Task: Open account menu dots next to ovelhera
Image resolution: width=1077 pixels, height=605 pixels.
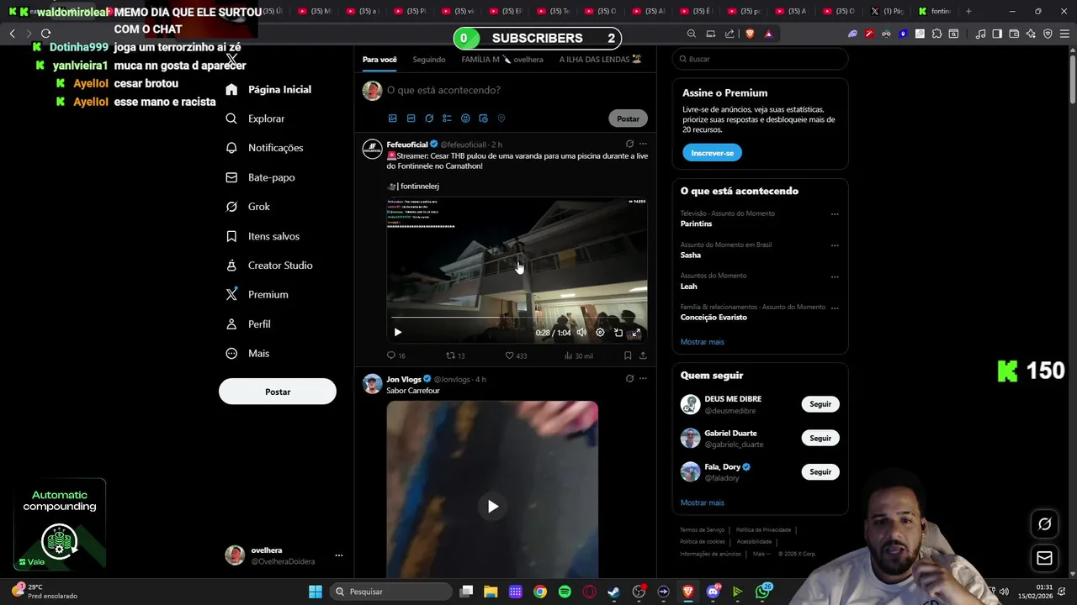Action: [339, 555]
